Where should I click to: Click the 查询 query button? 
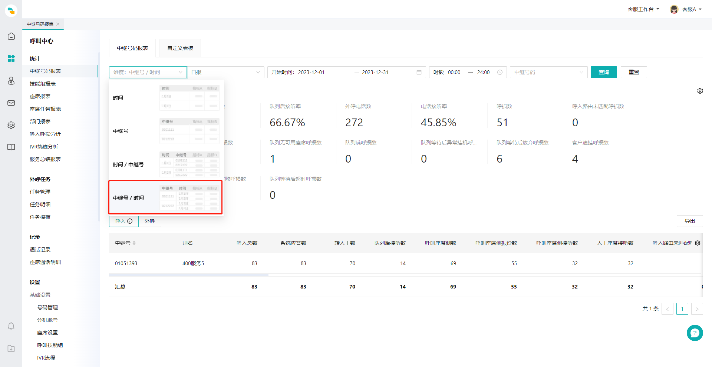(604, 72)
